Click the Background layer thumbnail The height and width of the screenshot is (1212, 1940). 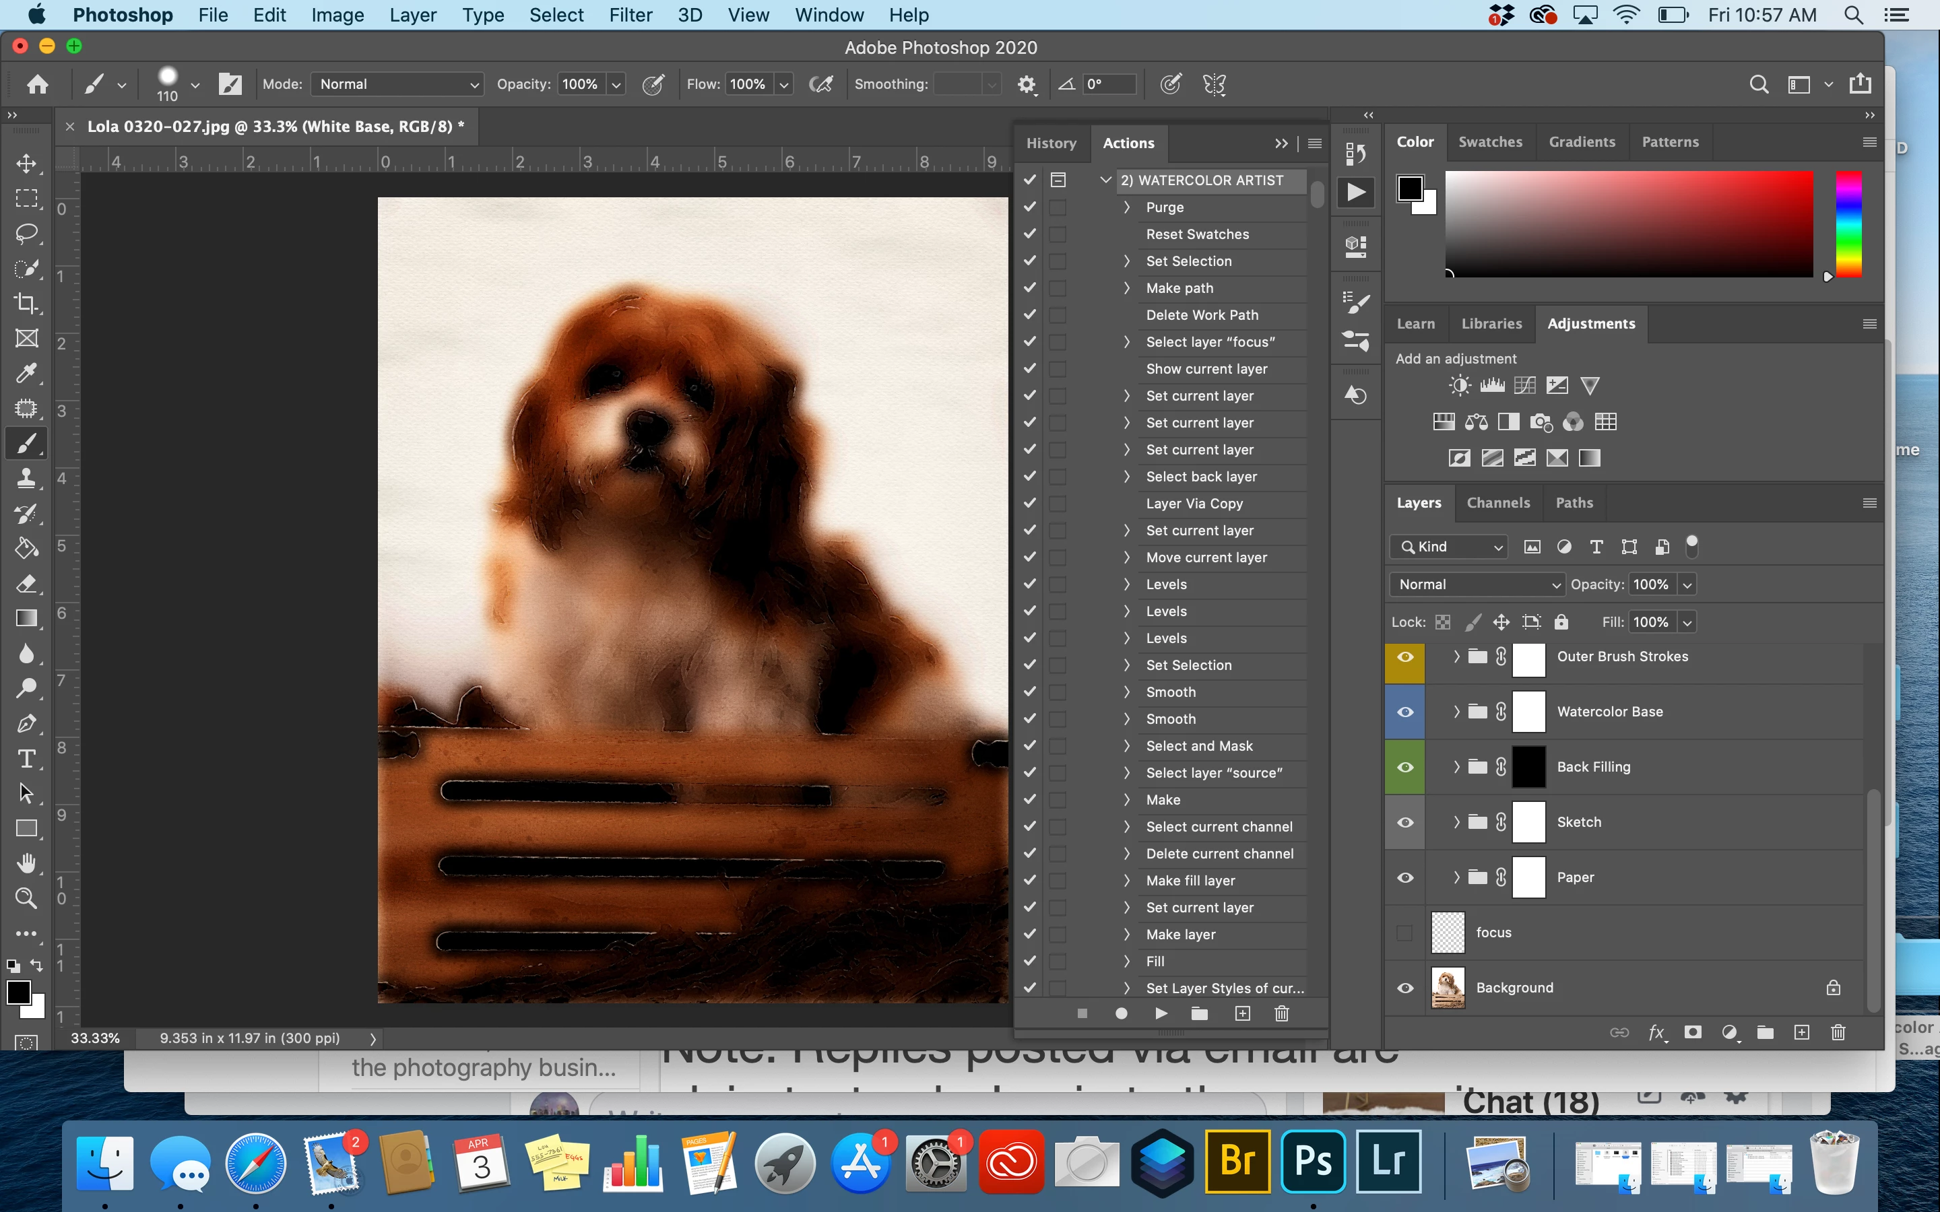(1448, 988)
